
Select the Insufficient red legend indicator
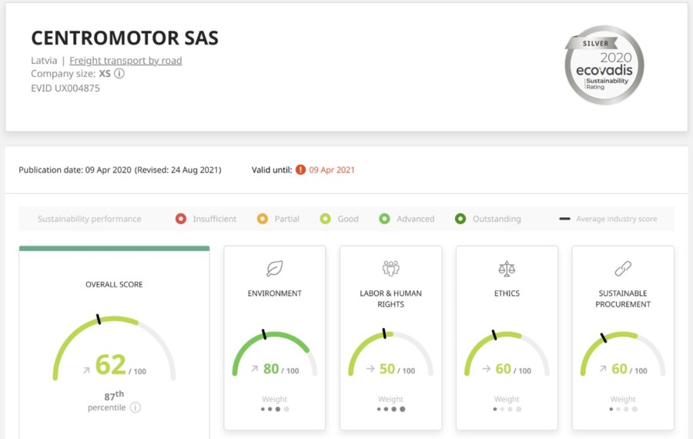[181, 219]
